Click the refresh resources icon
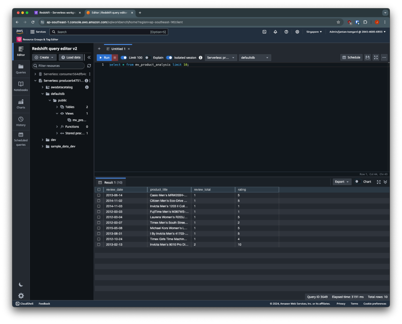This screenshot has width=402, height=324. pyautogui.click(x=89, y=66)
